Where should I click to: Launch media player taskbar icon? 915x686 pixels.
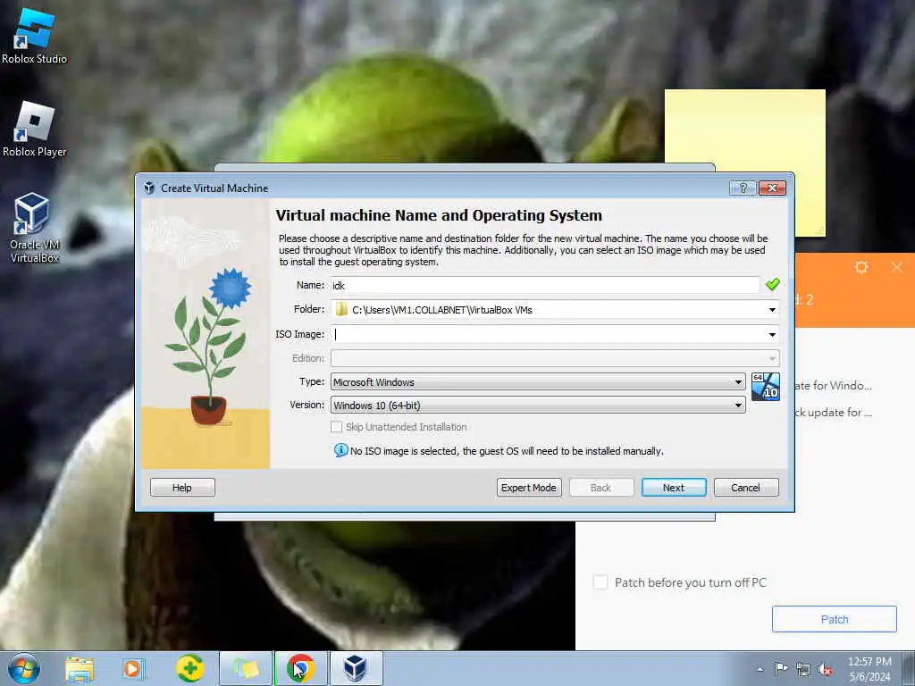pyautogui.click(x=133, y=668)
